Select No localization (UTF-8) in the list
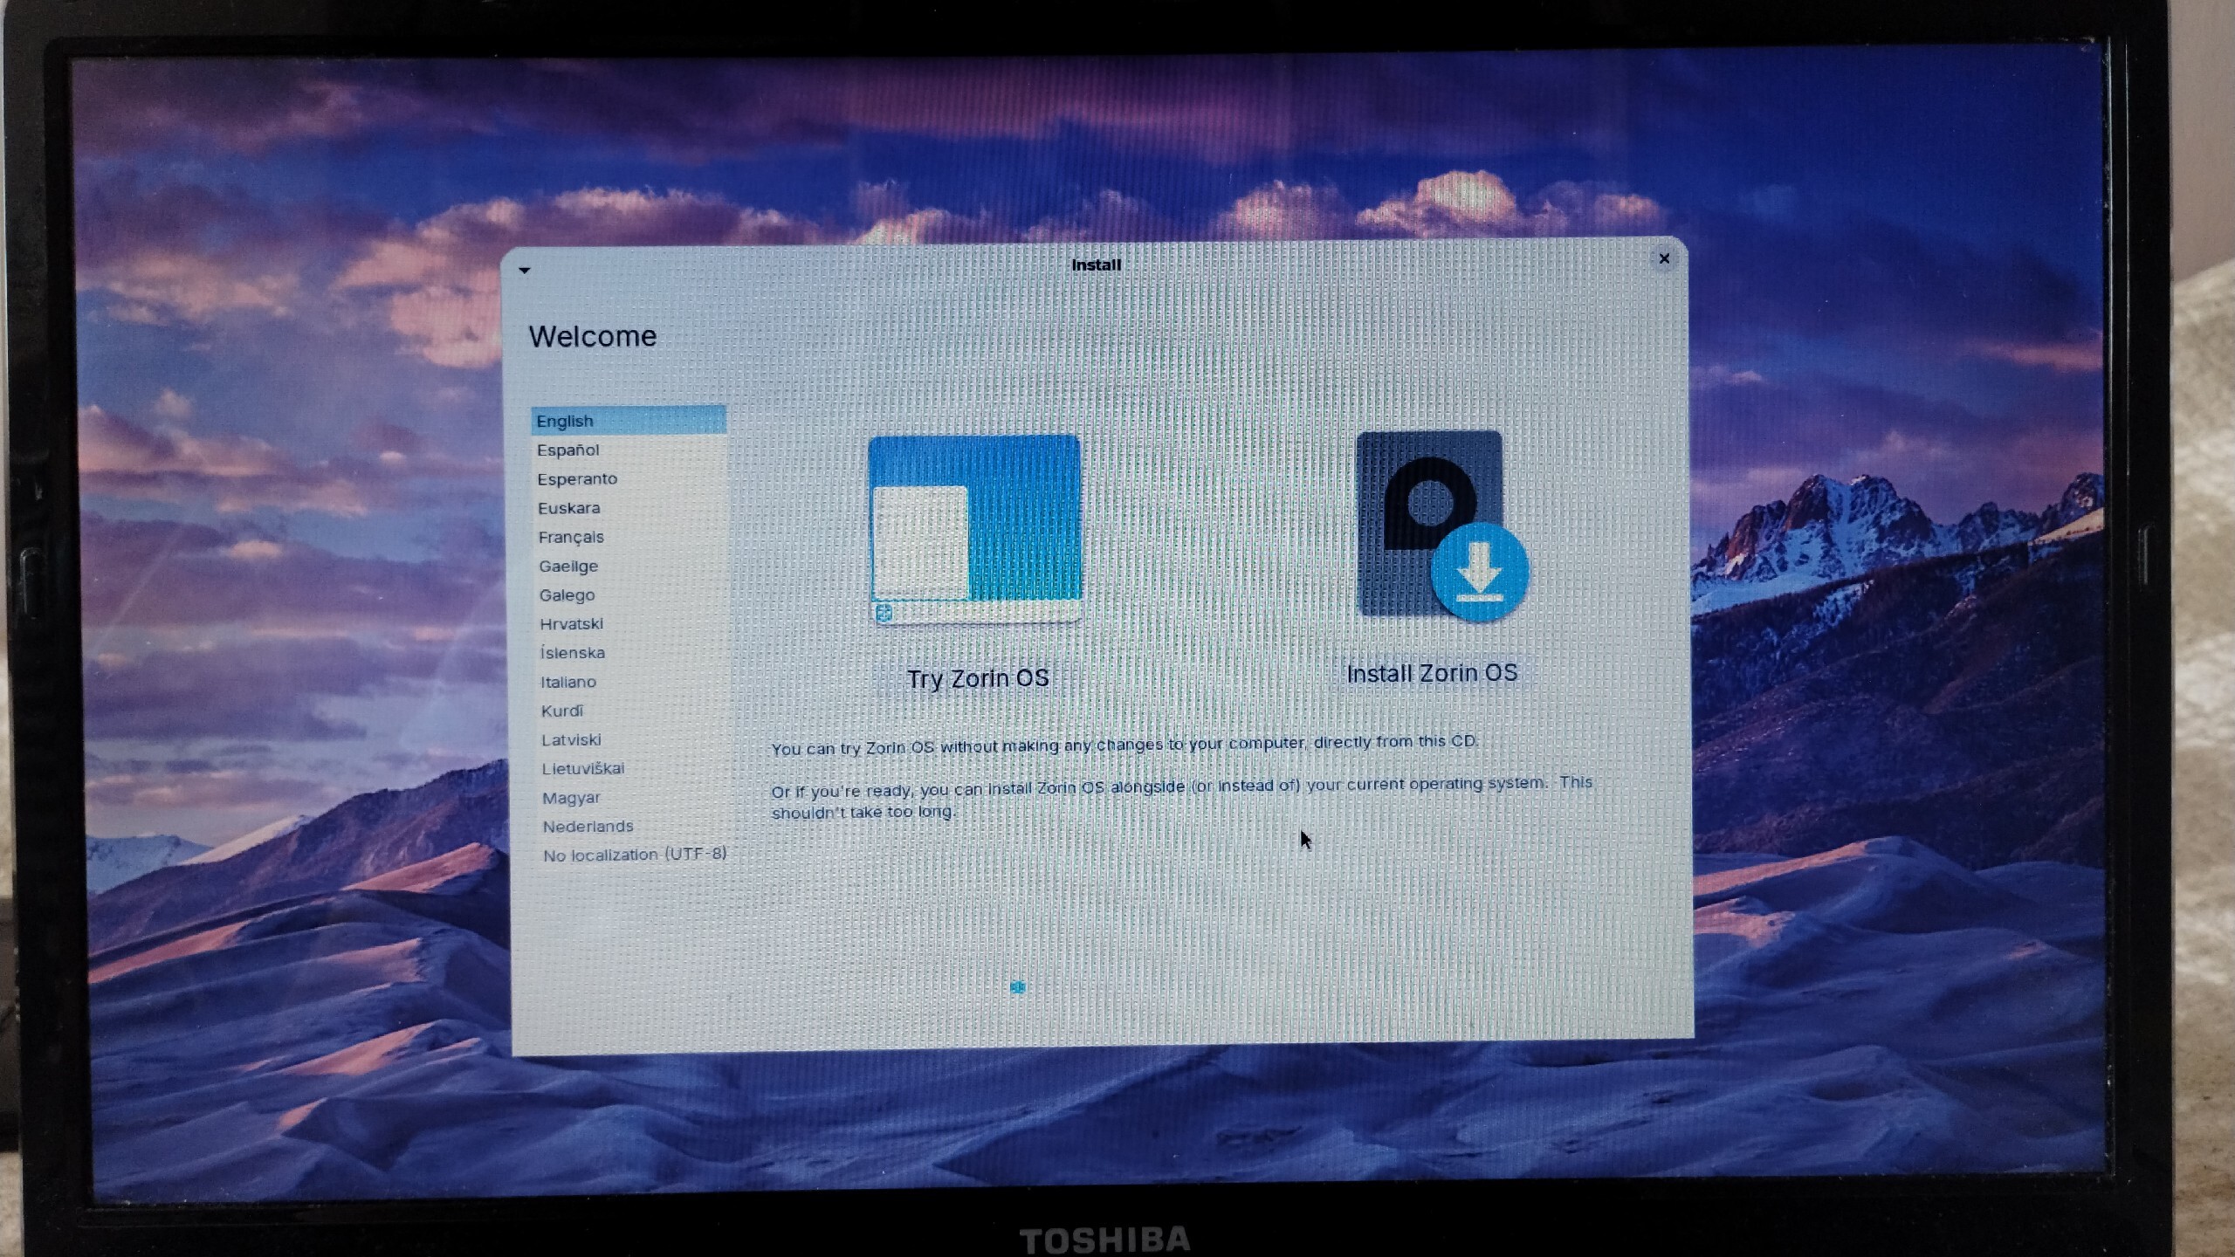This screenshot has height=1257, width=2235. point(636,855)
